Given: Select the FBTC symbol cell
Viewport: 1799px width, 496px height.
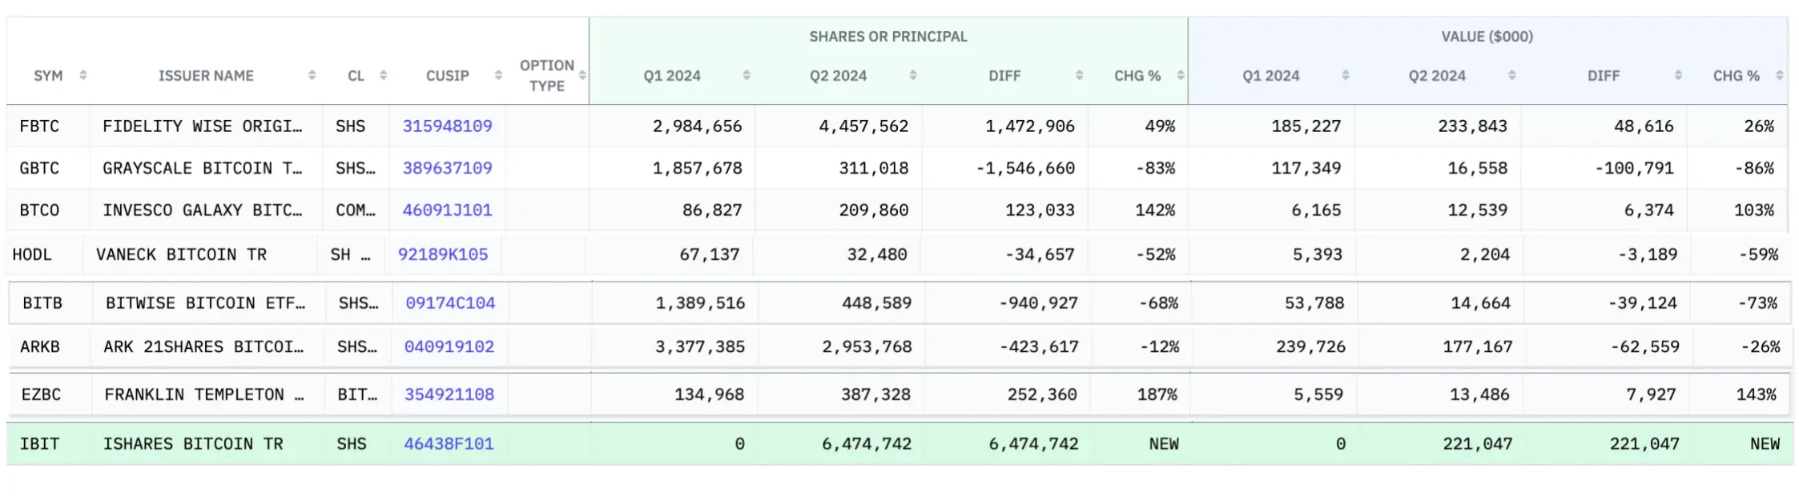Looking at the screenshot, I should point(39,126).
